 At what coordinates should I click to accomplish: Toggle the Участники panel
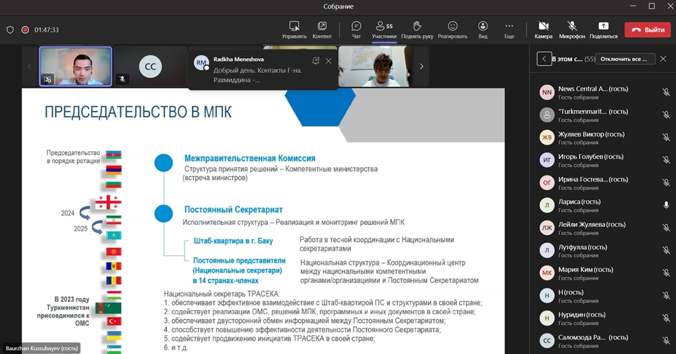pyautogui.click(x=384, y=30)
